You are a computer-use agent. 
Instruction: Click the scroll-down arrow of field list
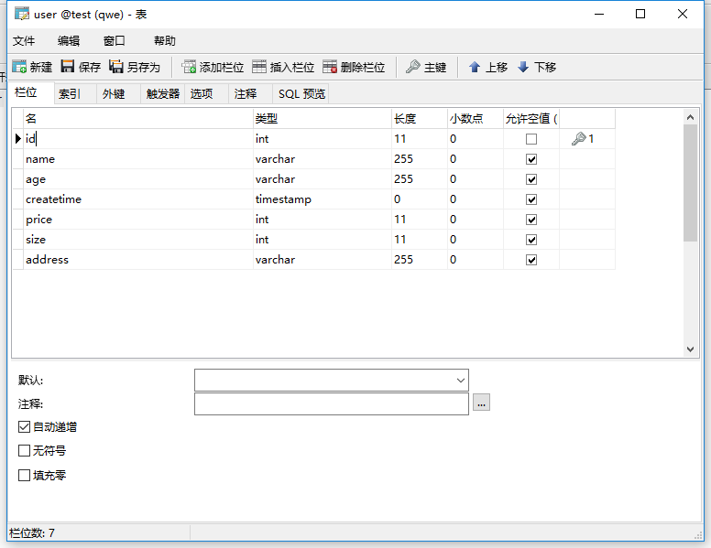coord(691,349)
